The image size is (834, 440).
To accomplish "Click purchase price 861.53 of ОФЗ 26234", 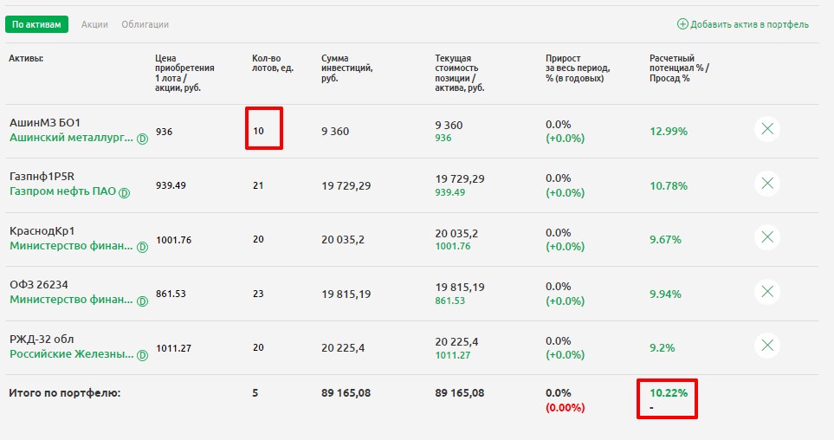I will coord(171,294).
